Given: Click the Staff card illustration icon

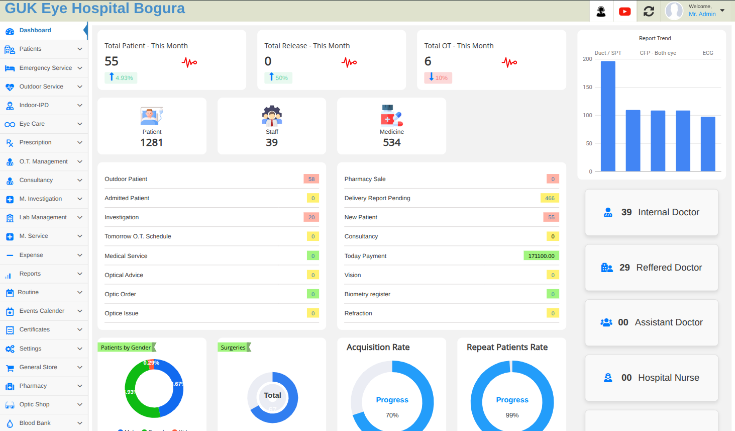Looking at the screenshot, I should tap(272, 116).
